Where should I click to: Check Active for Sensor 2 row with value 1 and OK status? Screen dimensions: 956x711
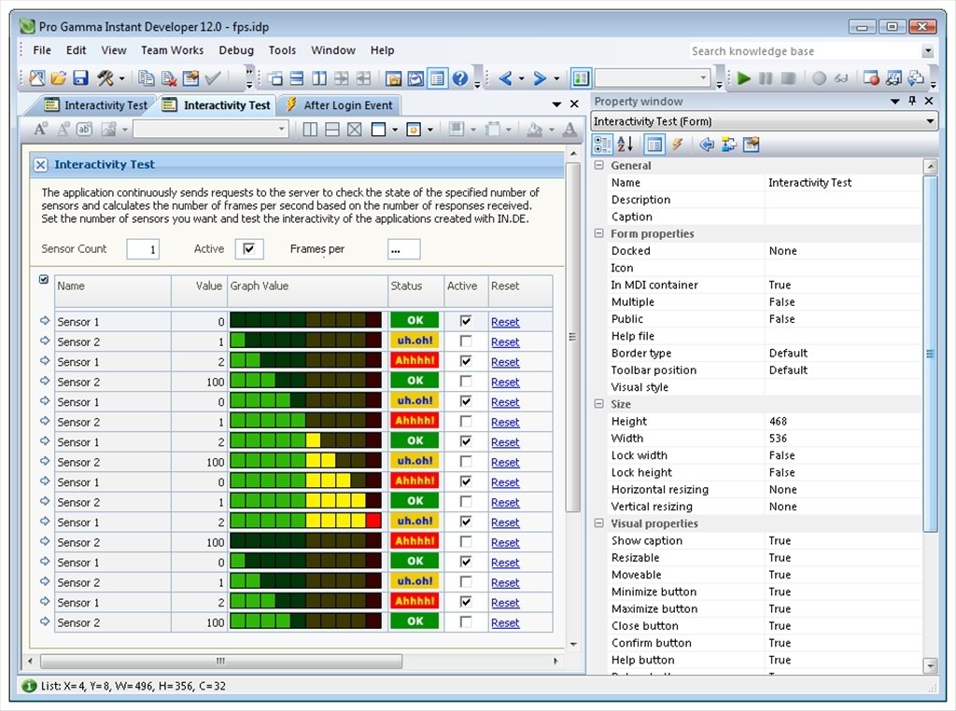(x=466, y=502)
